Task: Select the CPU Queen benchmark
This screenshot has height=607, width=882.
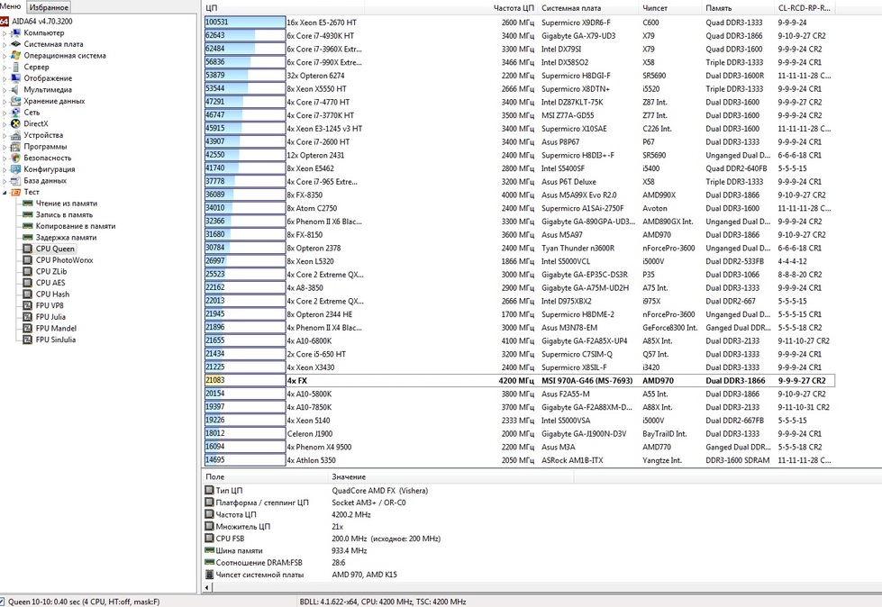Action: [55, 249]
